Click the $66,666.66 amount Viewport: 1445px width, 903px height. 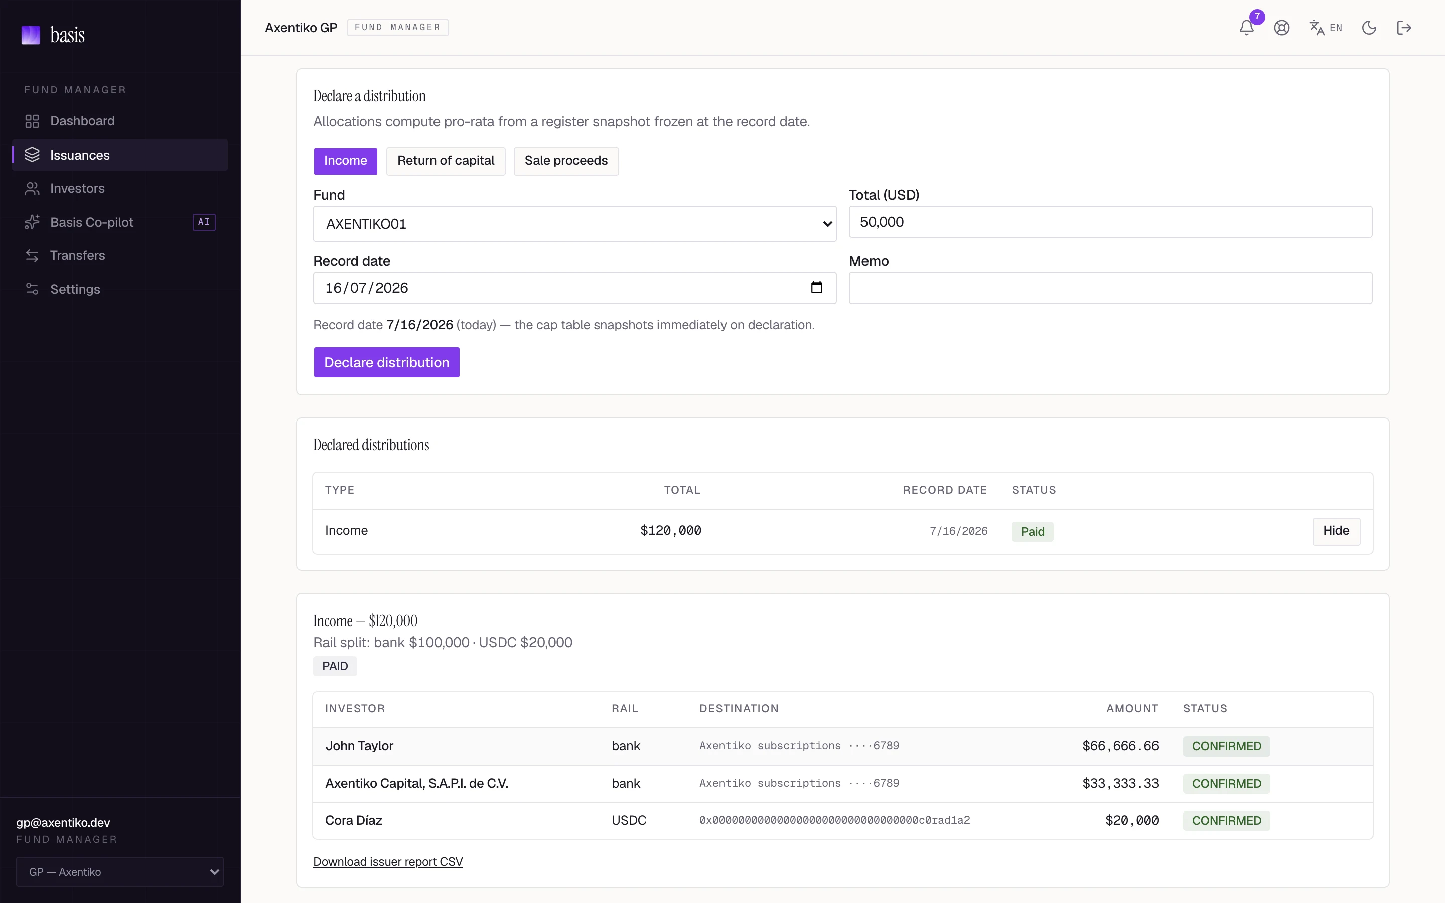click(1120, 746)
